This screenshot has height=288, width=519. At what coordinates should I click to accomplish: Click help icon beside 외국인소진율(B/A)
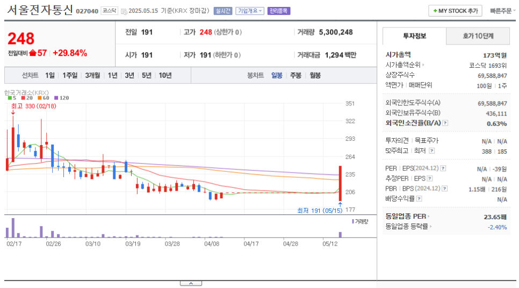point(445,123)
